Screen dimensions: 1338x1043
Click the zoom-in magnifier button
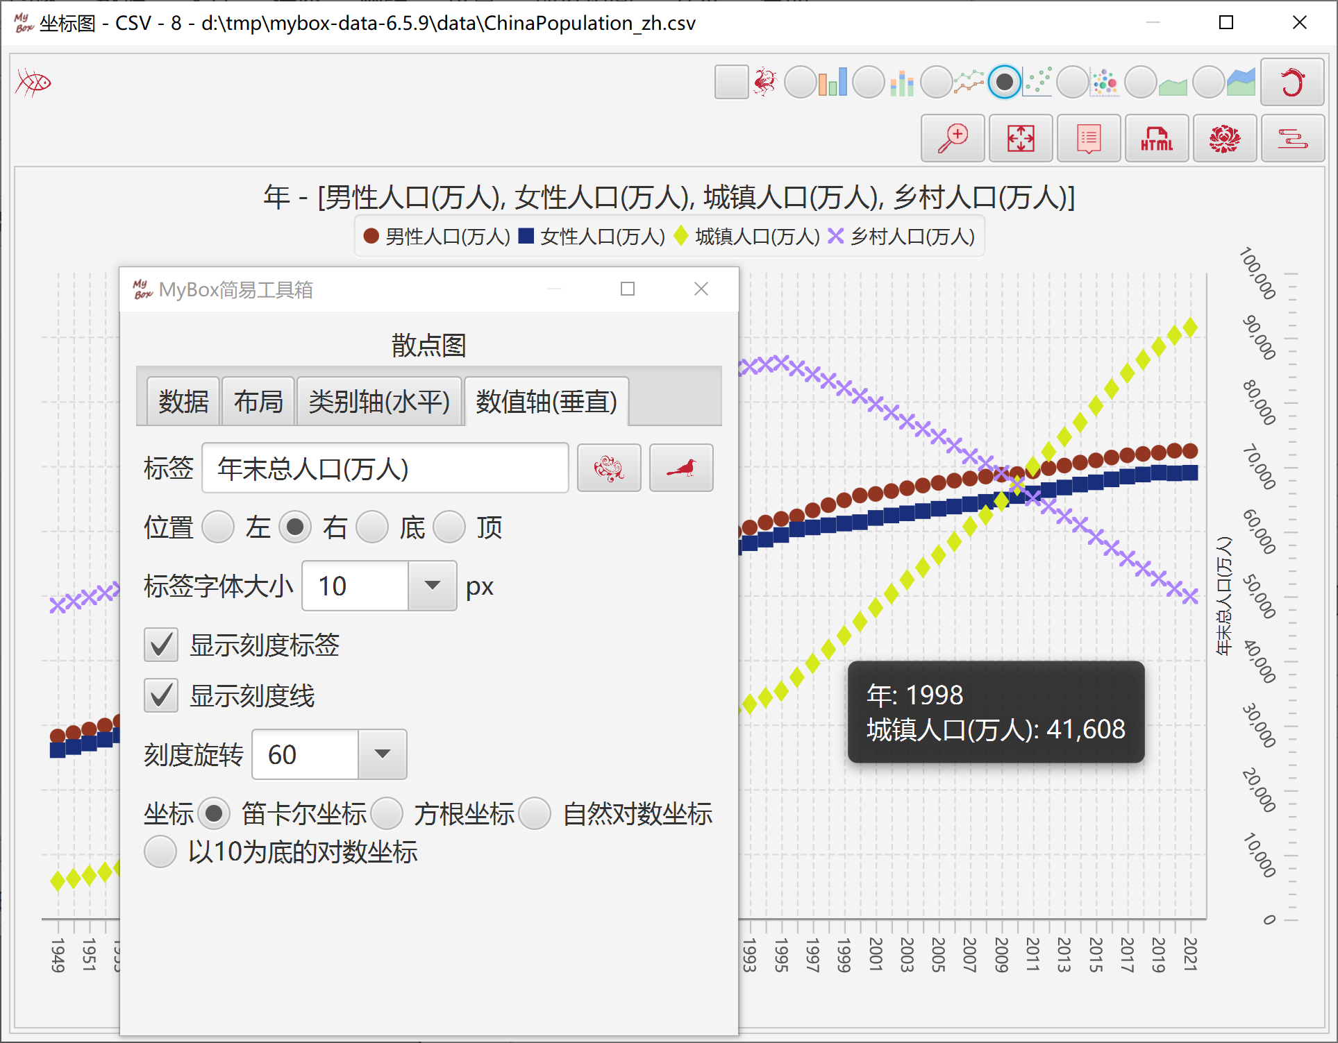pos(953,138)
